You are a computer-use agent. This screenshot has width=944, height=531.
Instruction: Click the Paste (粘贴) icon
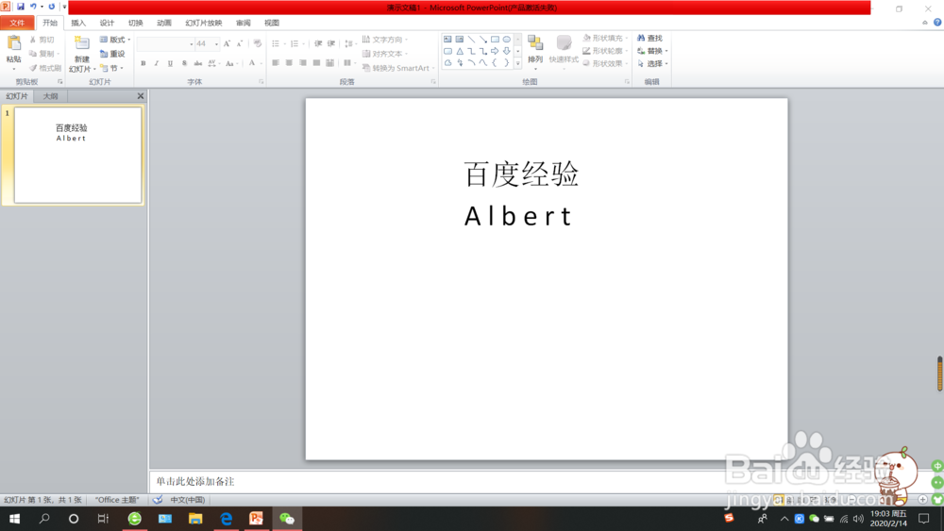pos(13,43)
